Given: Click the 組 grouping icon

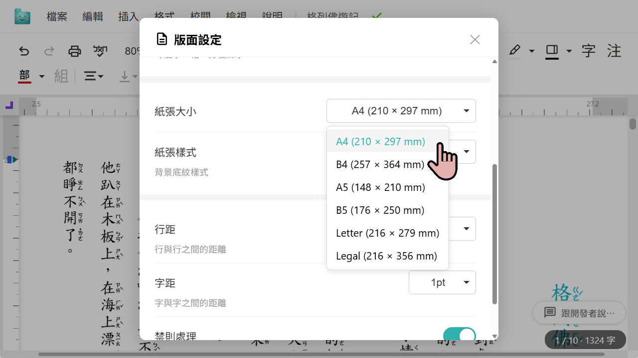Looking at the screenshot, I should 61,76.
